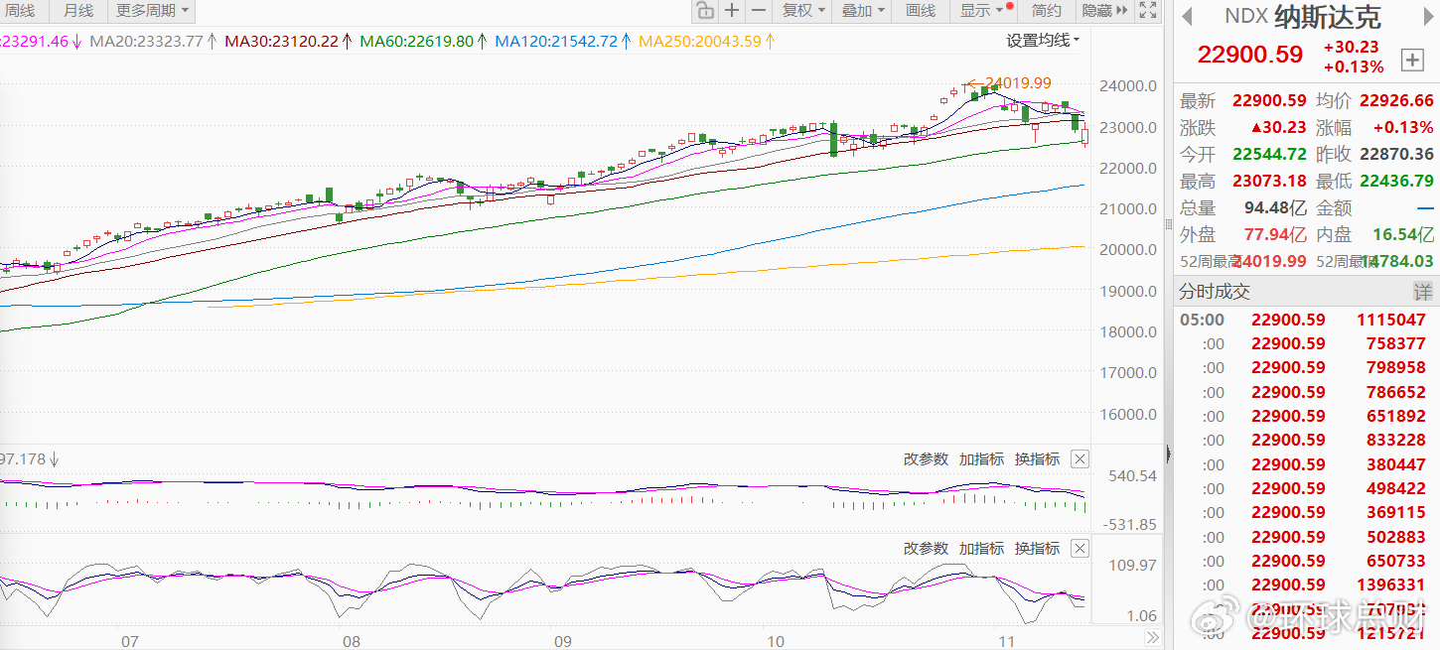Click the 24000.0 price axis label

click(x=1129, y=85)
